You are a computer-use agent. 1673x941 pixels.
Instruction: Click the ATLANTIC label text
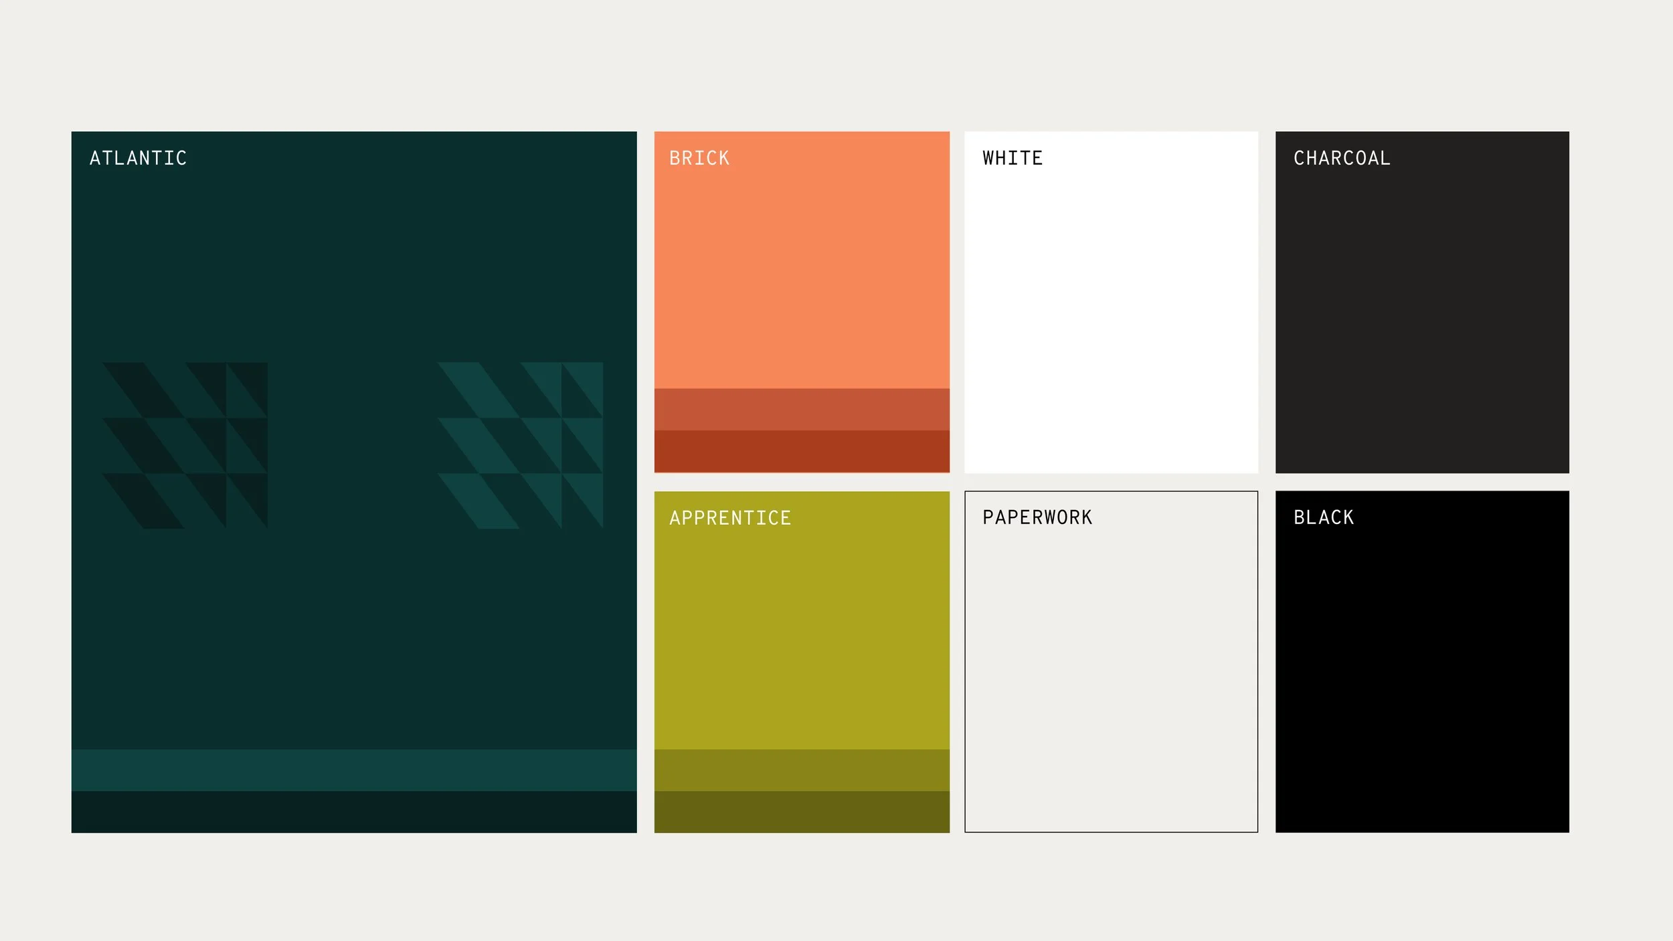[x=138, y=159]
